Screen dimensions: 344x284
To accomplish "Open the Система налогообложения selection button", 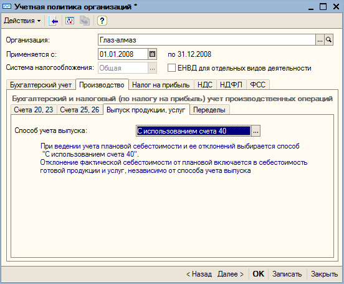I will [x=152, y=68].
